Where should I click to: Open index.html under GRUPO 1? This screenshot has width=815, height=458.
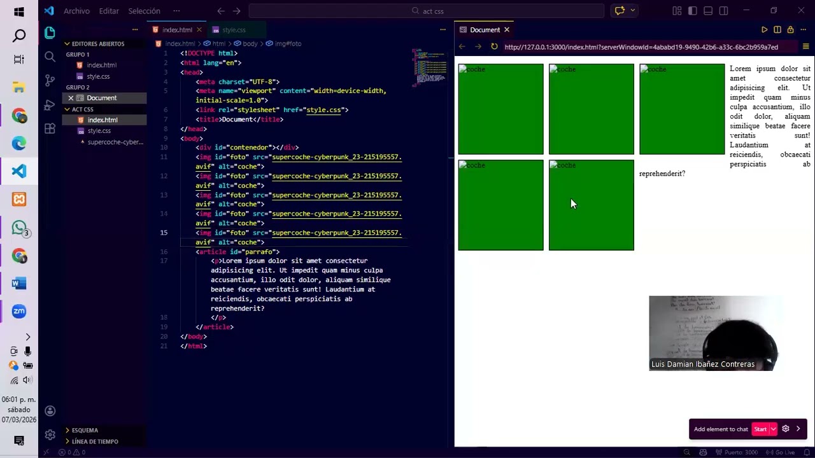click(x=102, y=65)
